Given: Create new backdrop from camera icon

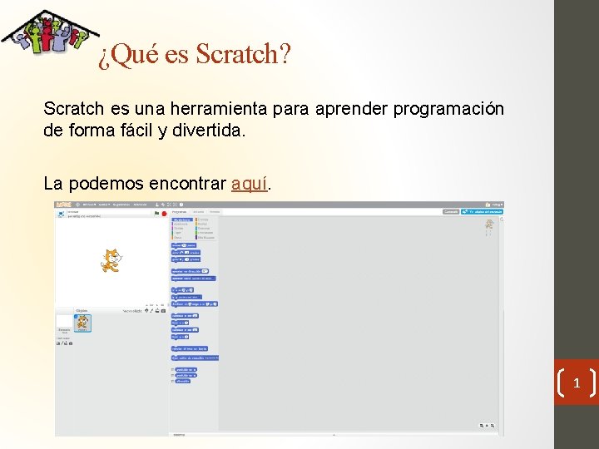Looking at the screenshot, I should point(71,343).
